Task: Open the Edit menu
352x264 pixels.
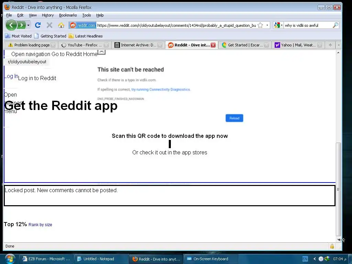Action: pyautogui.click(x=20, y=15)
